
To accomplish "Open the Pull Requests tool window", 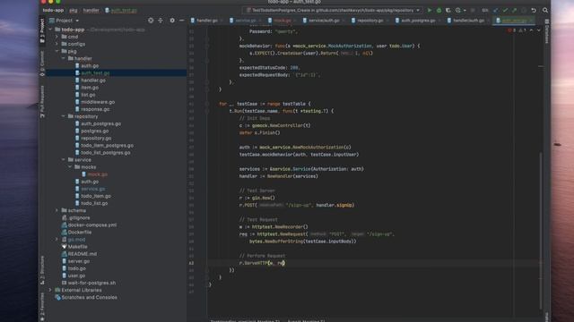I will click(x=42, y=101).
